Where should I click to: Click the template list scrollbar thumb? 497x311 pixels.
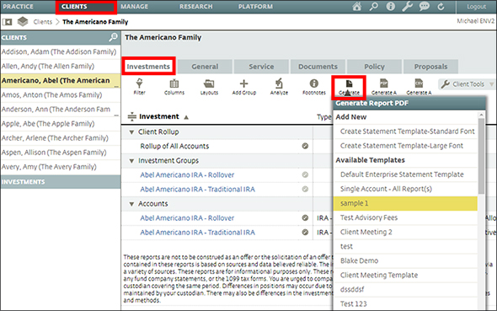point(482,156)
